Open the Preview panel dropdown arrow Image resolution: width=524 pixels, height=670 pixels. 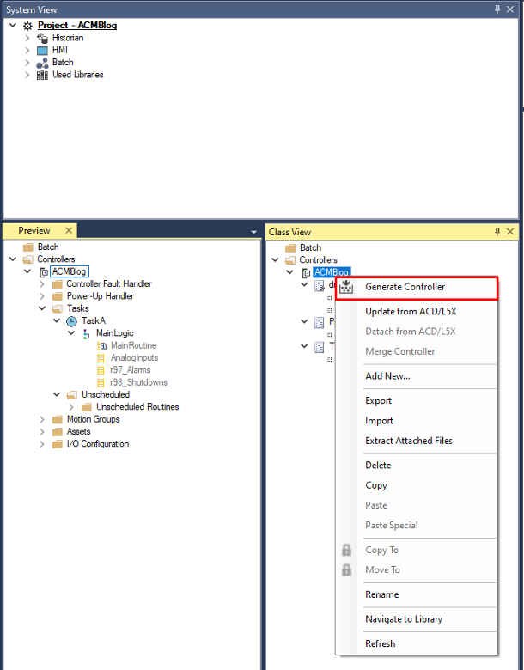[x=253, y=232]
